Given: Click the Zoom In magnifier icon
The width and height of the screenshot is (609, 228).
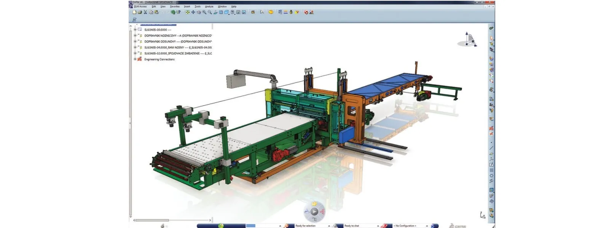Looking at the screenshot, I should [x=204, y=12].
